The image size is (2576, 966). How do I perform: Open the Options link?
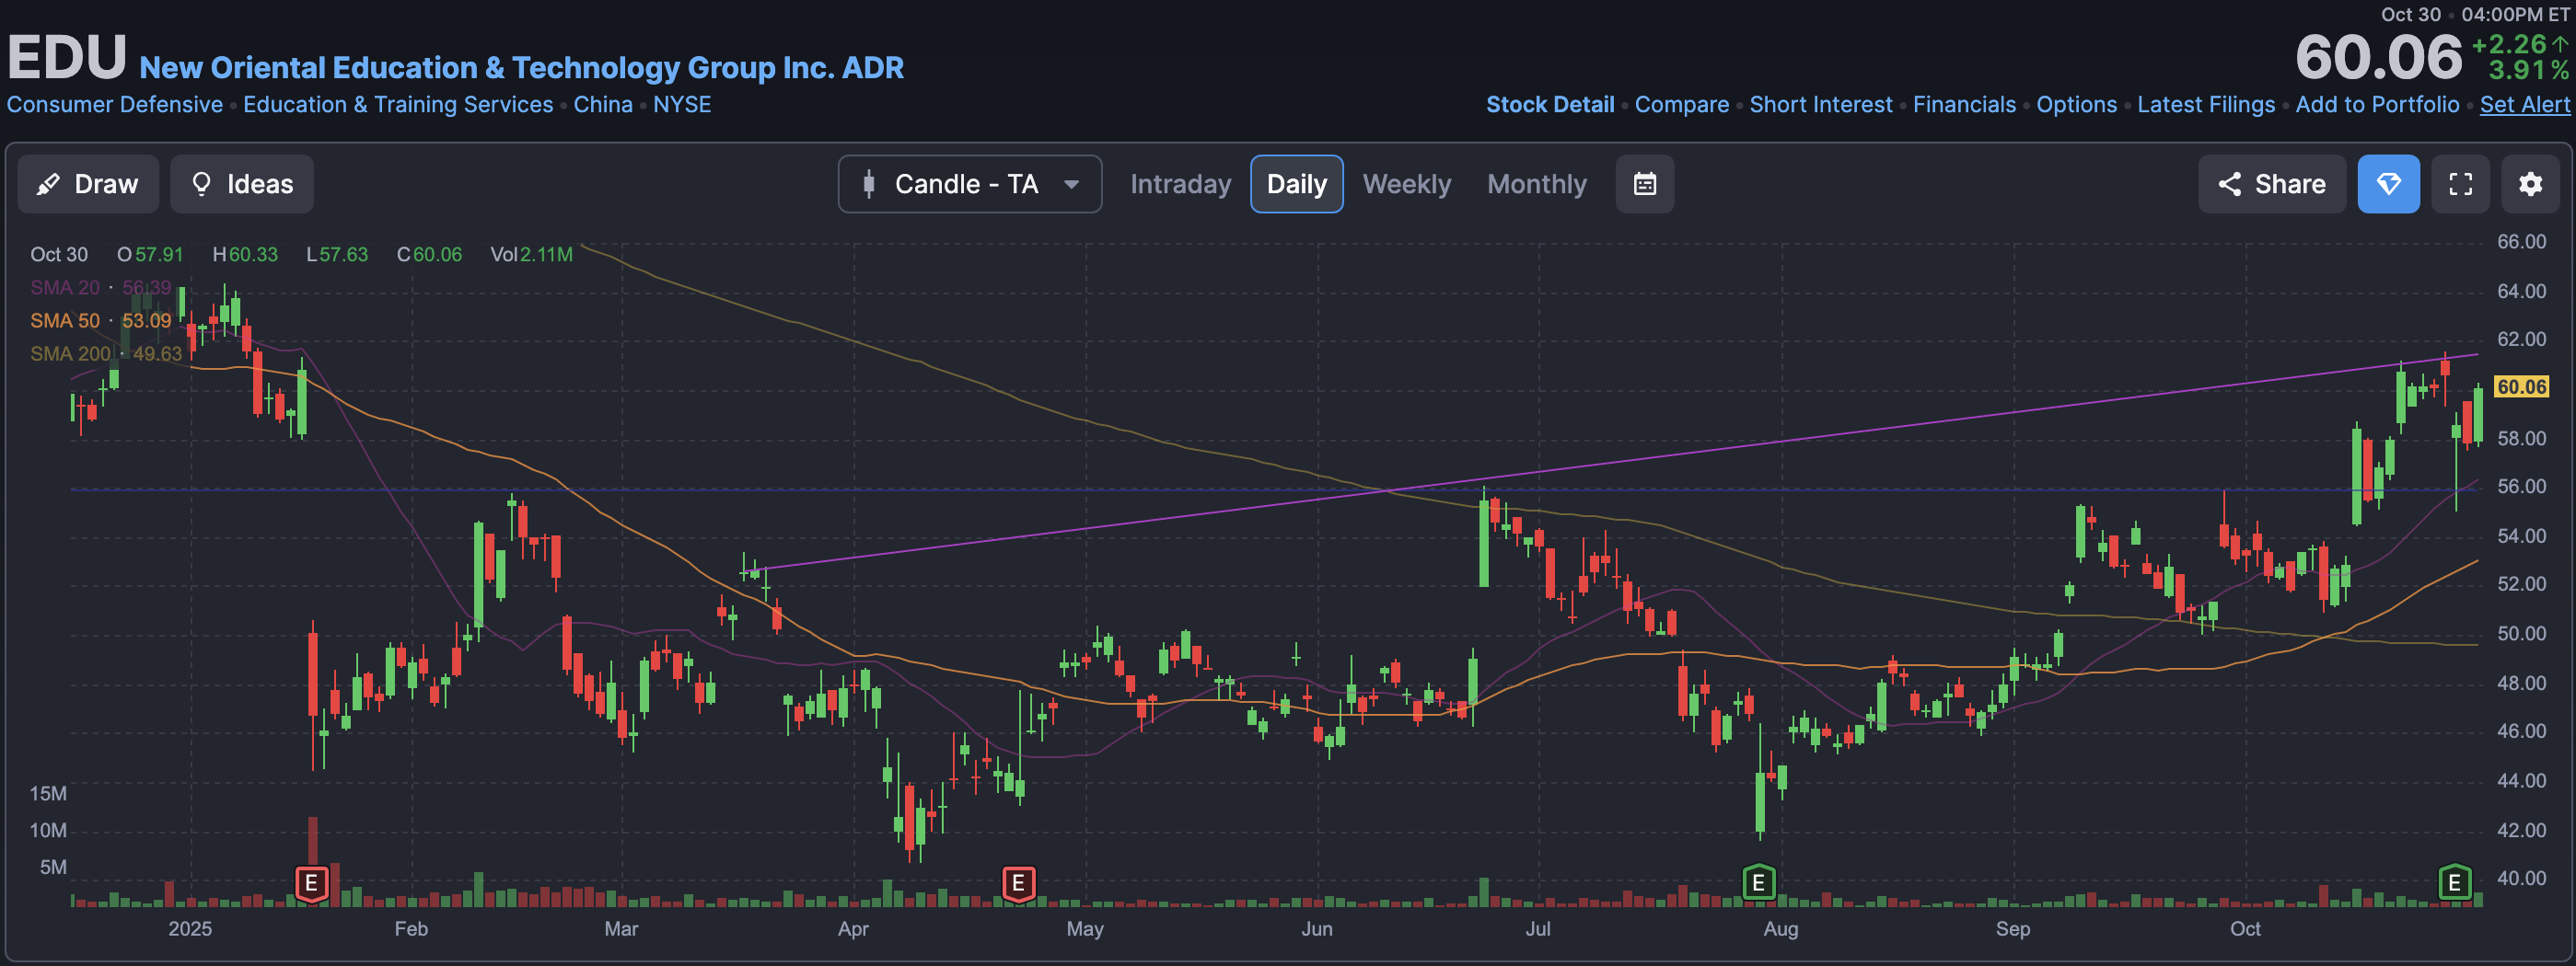(x=2076, y=104)
